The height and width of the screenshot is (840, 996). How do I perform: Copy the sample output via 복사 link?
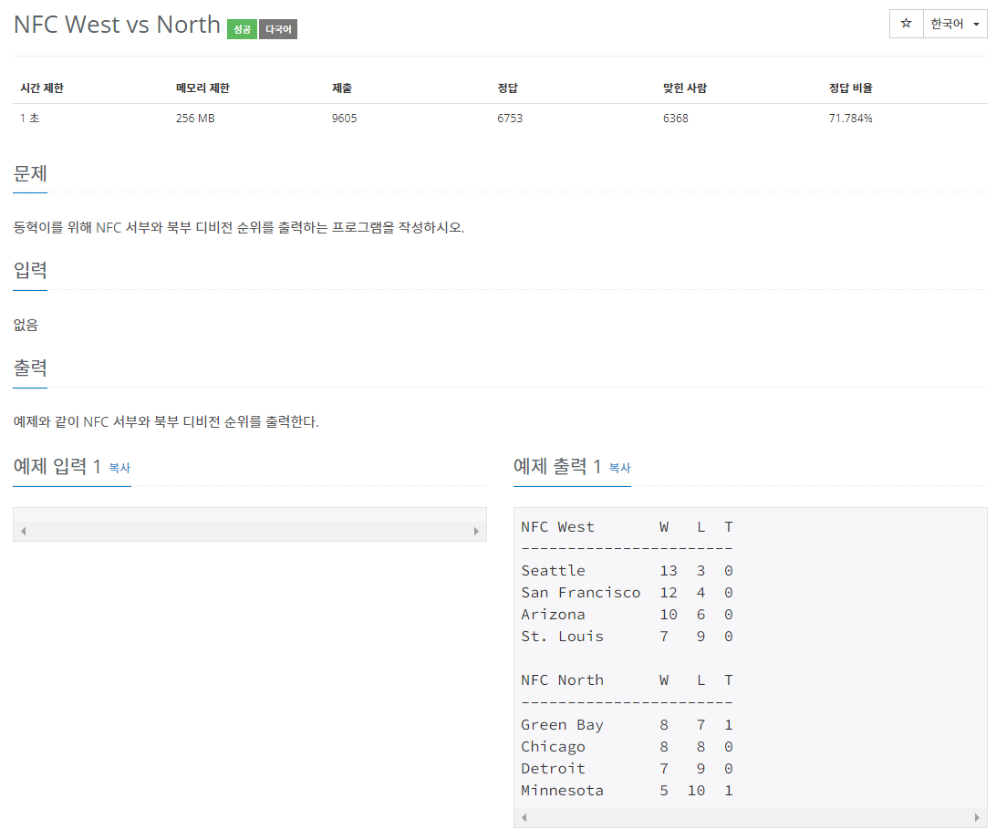620,468
